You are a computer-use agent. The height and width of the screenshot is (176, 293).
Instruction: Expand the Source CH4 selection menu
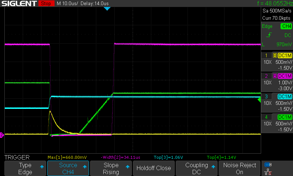click(x=68, y=168)
